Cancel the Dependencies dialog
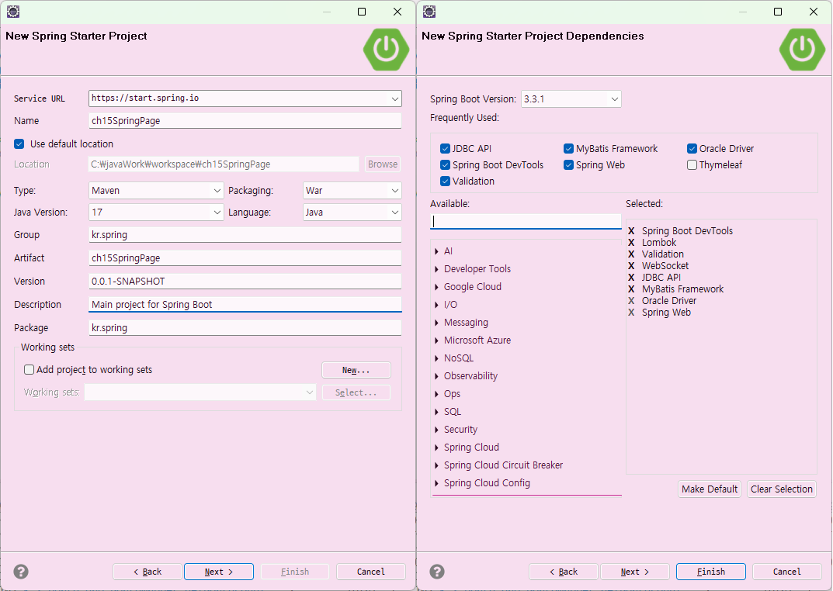 tap(786, 572)
